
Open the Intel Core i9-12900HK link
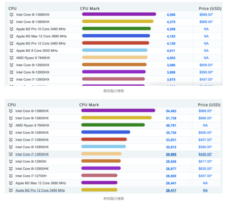32,169
